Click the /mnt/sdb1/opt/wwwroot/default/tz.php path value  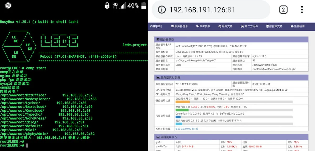coord(274,69)
